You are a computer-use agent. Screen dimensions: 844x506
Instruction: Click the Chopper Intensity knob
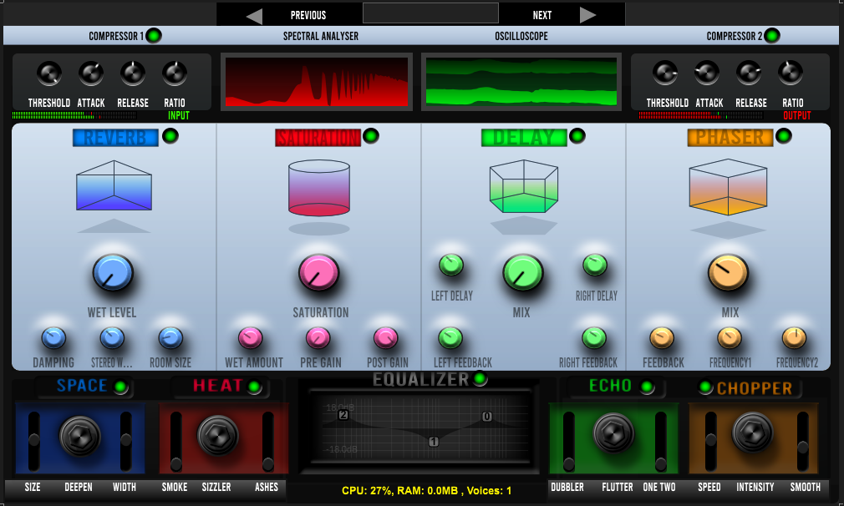[x=752, y=433]
